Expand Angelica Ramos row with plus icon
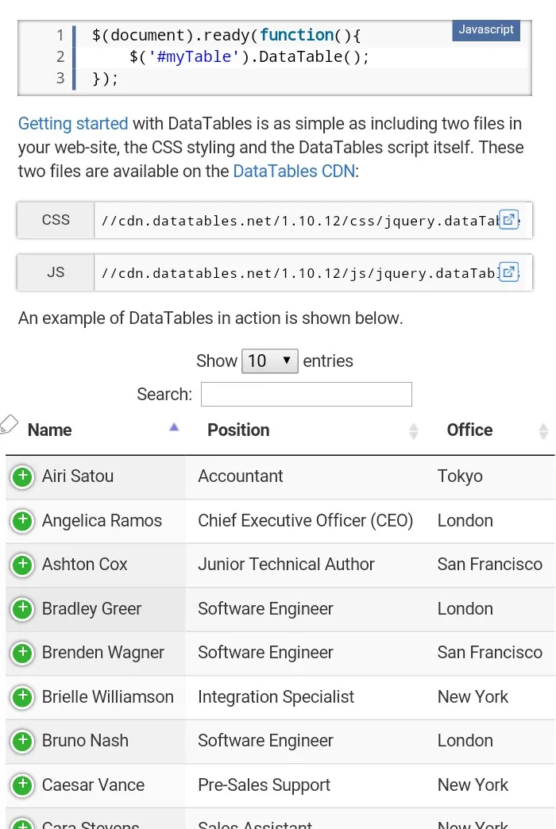The height and width of the screenshot is (829, 556). coord(22,521)
